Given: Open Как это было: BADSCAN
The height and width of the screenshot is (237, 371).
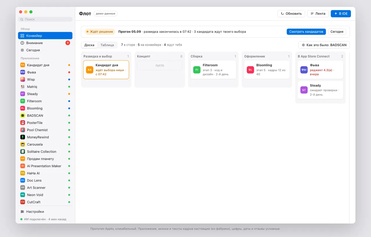Looking at the screenshot, I should tap(324, 45).
